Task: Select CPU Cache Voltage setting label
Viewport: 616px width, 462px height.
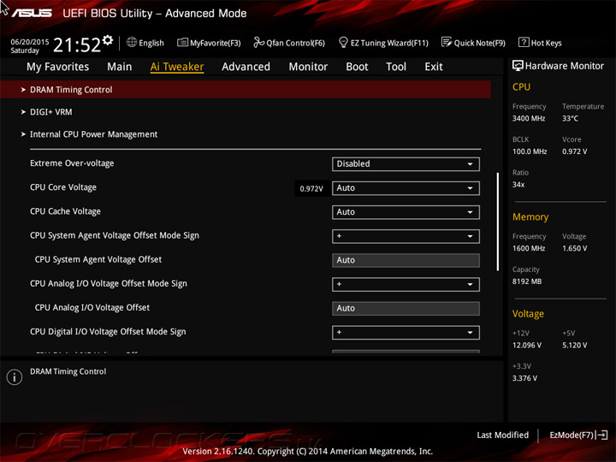Action: 65,211
